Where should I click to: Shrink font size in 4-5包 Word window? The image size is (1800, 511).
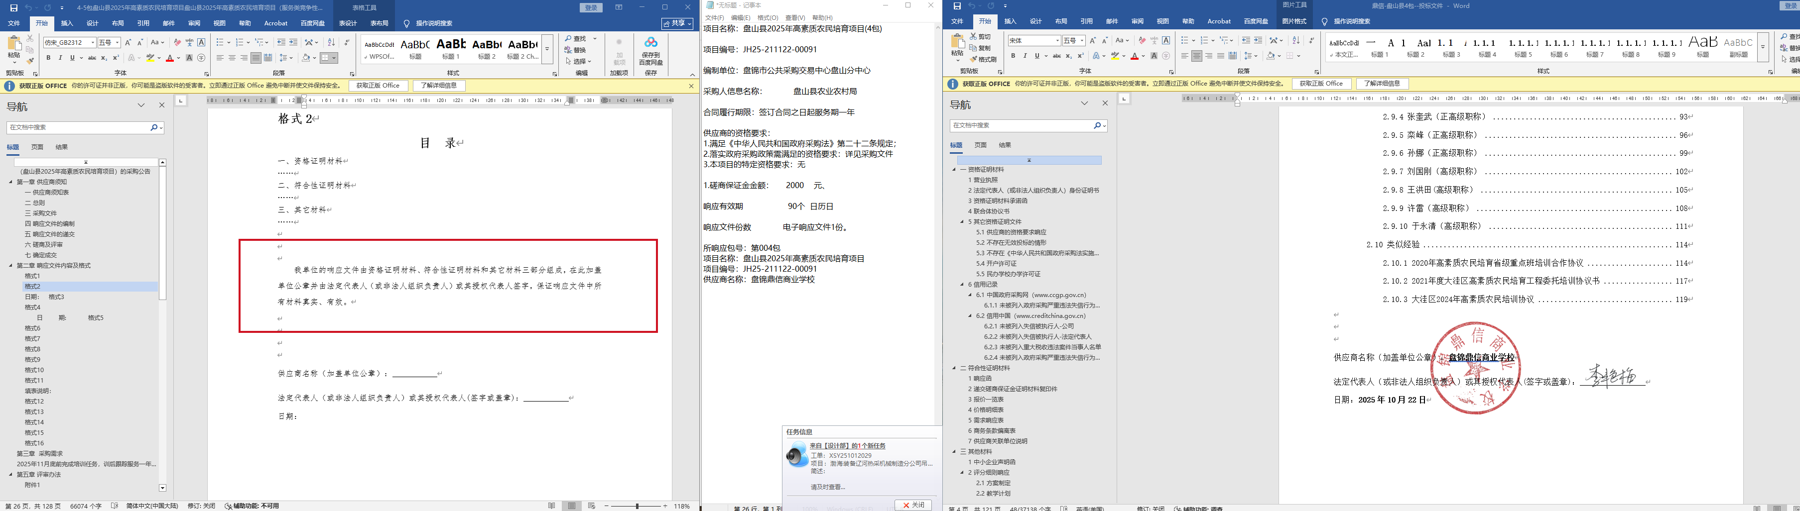[x=140, y=43]
